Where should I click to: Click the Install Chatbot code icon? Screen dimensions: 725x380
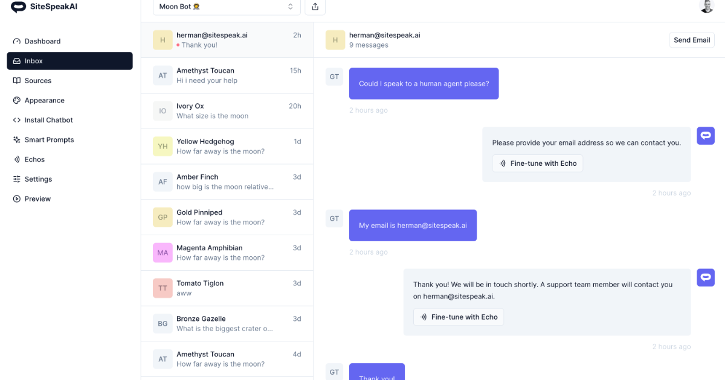pos(17,120)
